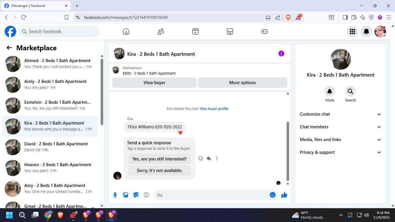Open Windows Start menu
This screenshot has width=395, height=222.
click(9, 215)
